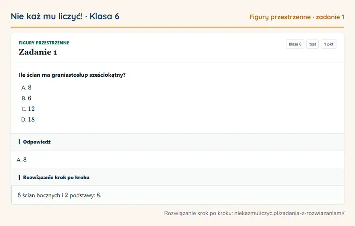Click the 'test' tag
The width and height of the screenshot is (355, 226).
click(312, 44)
